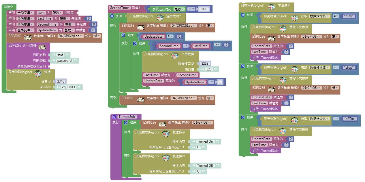Screen dimensions: 365x182
Task: Select the LastTime 赋值为 SecondTime block
Action: (171, 75)
